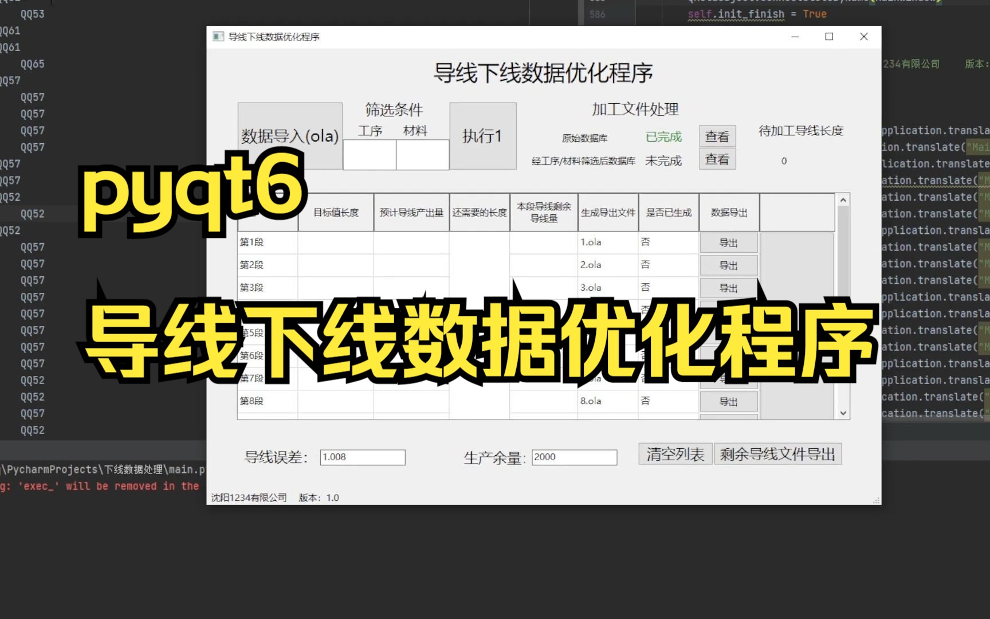Viewport: 990px width, 619px height.
Task: Maximize the 导线下线数据优化程序 window
Action: coord(829,37)
